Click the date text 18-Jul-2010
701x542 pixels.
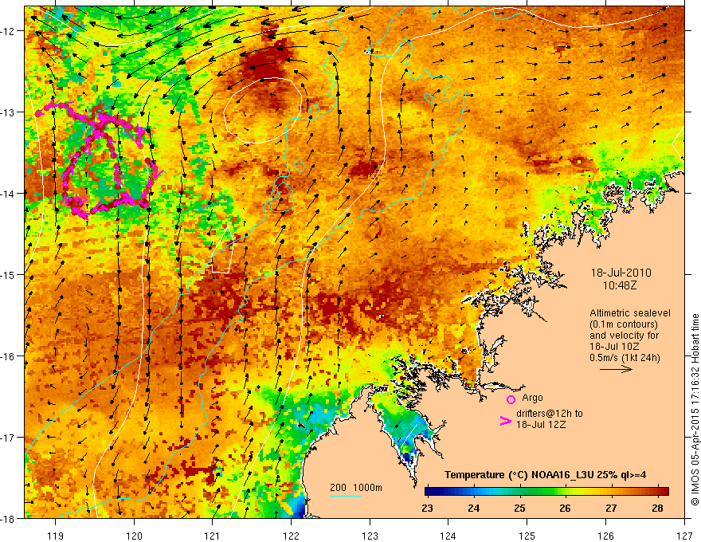click(621, 273)
